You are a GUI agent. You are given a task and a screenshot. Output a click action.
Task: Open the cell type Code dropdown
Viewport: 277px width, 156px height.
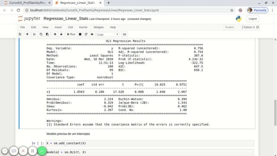coord(108,35)
